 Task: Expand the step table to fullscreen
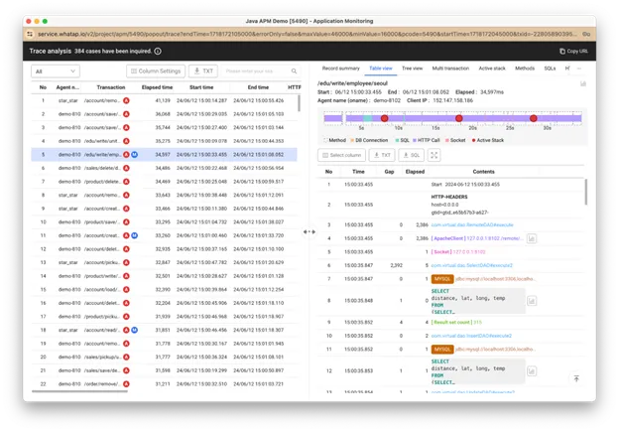click(433, 155)
